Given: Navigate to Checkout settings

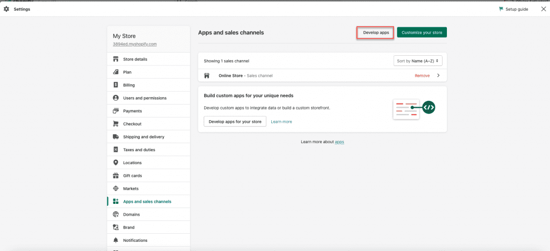Looking at the screenshot, I should (x=149, y=124).
